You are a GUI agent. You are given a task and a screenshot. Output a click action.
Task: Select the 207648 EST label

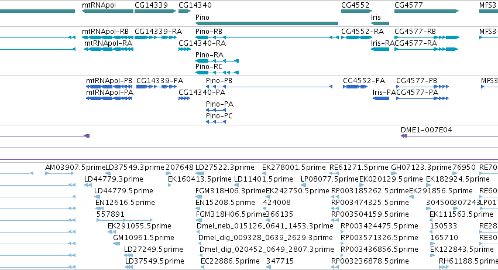(x=180, y=168)
